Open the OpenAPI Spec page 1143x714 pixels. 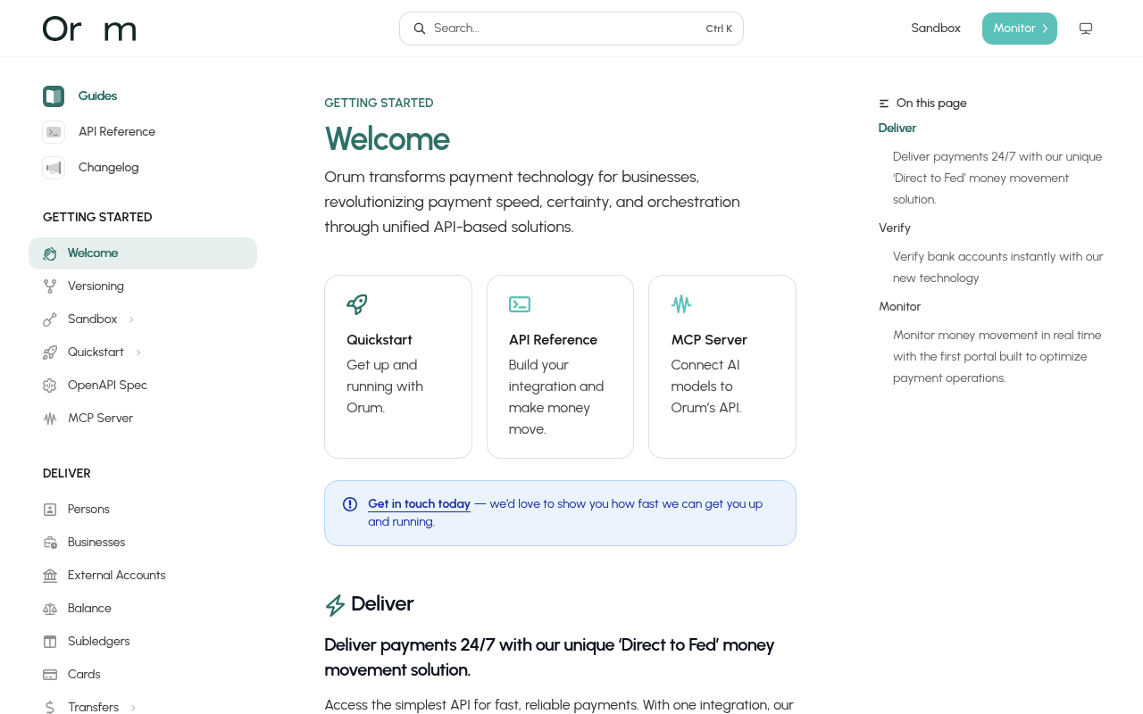click(x=143, y=386)
